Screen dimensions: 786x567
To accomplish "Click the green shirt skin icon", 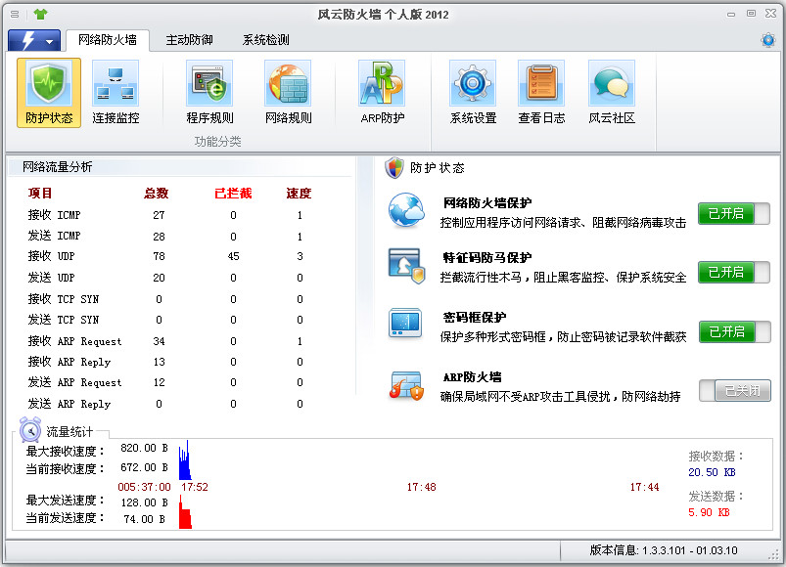I will pos(40,14).
